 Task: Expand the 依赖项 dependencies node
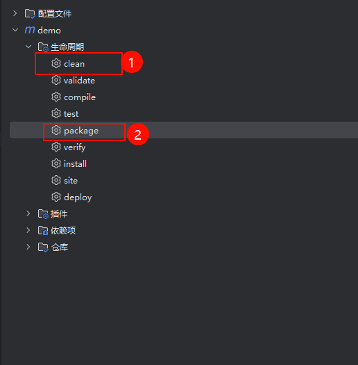[28, 230]
